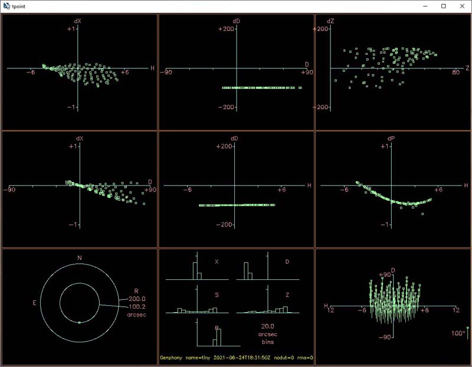The image size is (472, 367).
Task: Click the tpoint application icon in title bar
Action: click(x=6, y=6)
